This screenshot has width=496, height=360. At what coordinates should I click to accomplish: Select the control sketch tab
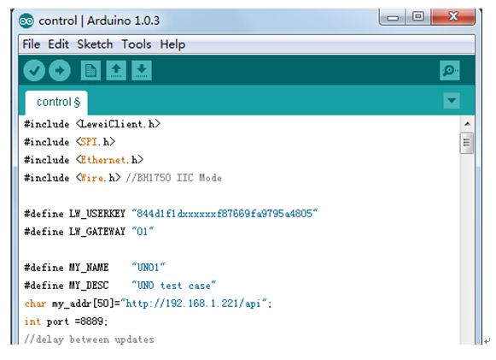[56, 103]
